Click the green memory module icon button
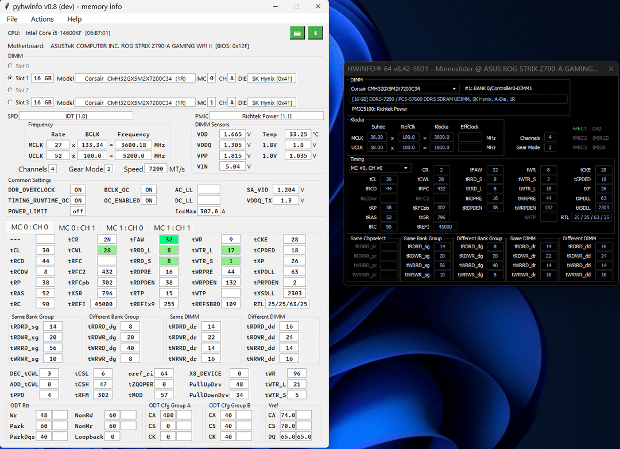This screenshot has height=449, width=620. pyautogui.click(x=297, y=33)
